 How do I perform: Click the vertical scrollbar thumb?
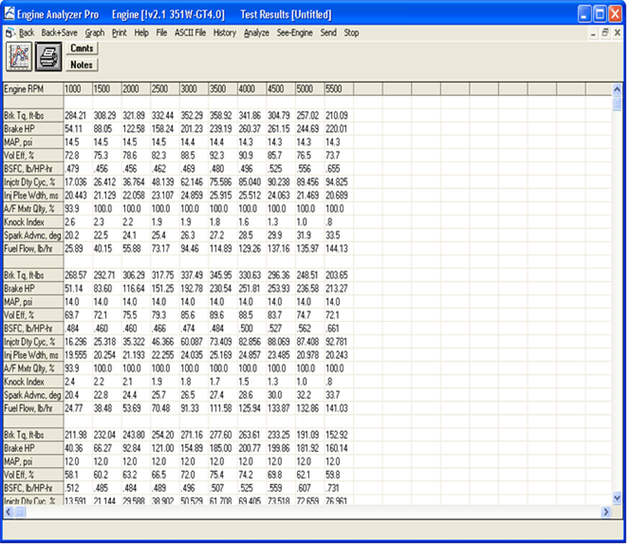(617, 103)
